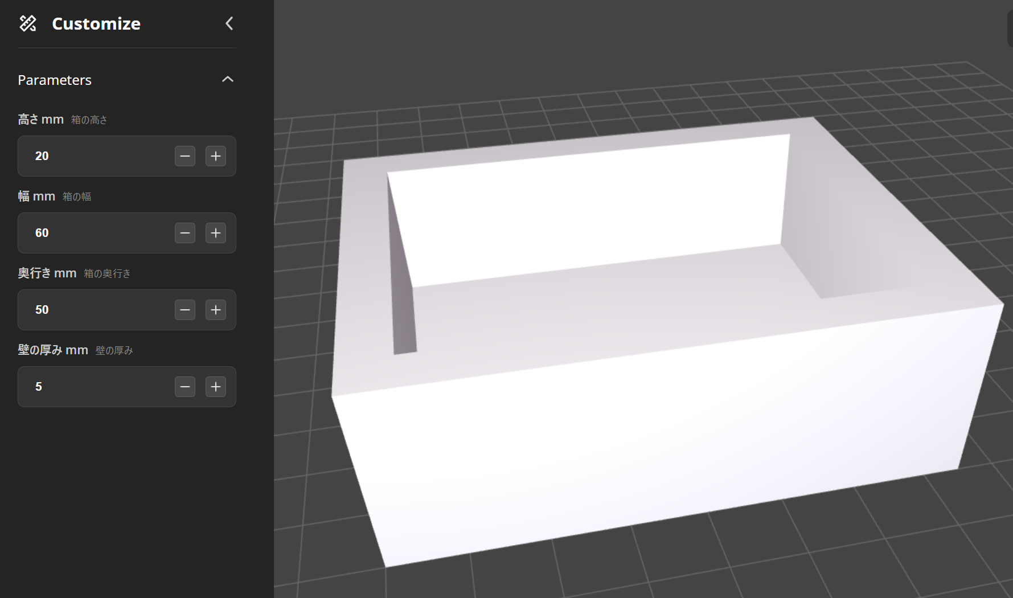Decrease the 高さ mm value

click(x=185, y=156)
